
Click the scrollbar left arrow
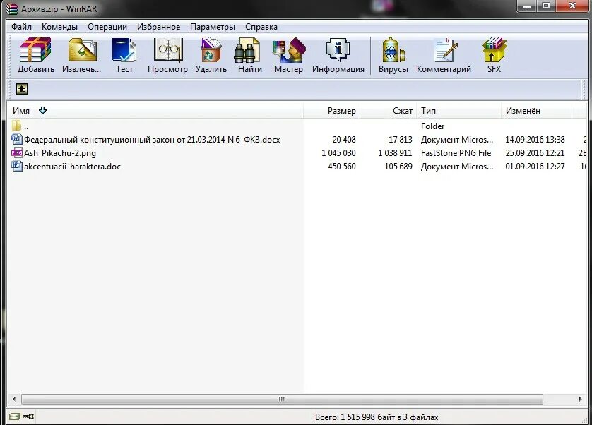point(14,399)
